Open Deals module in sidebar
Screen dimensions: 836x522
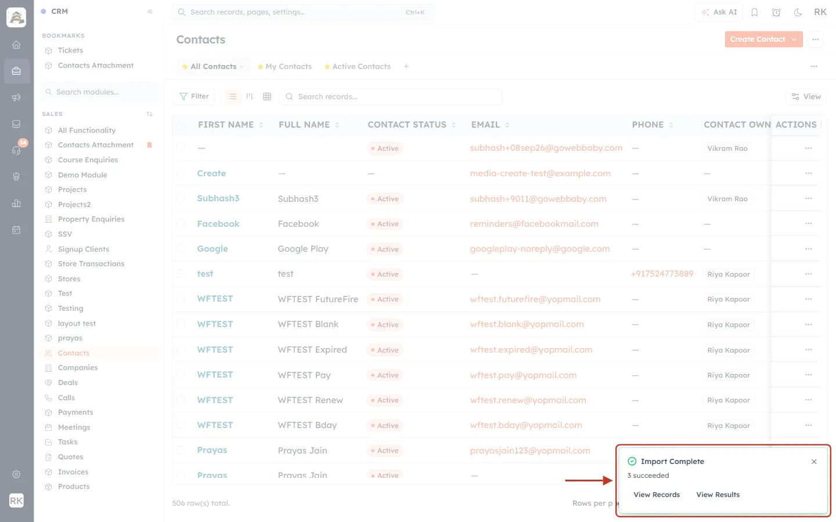click(68, 383)
